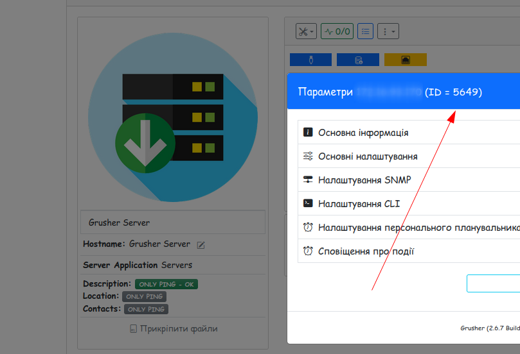Open Налаштування персонального планувальника section
The width and height of the screenshot is (520, 354).
(409, 228)
